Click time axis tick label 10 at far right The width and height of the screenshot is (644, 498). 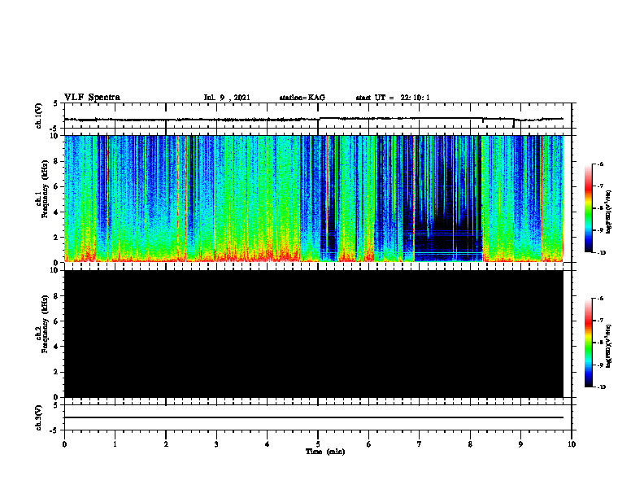572,444
